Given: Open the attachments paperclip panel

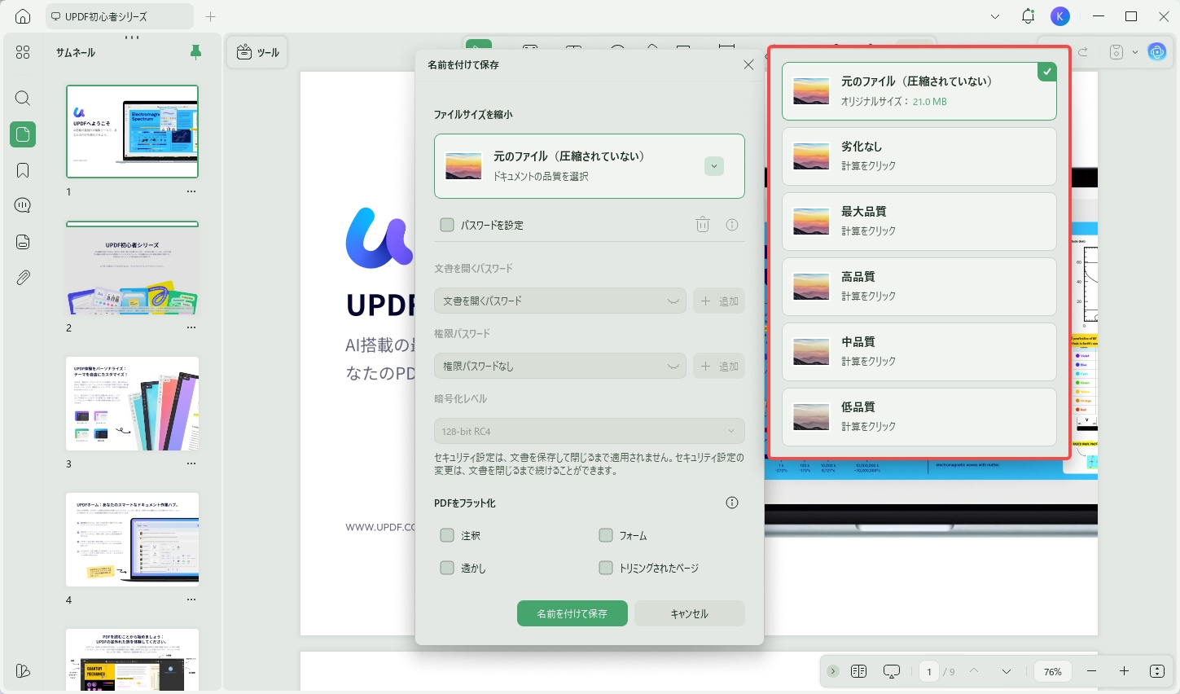Looking at the screenshot, I should (23, 278).
